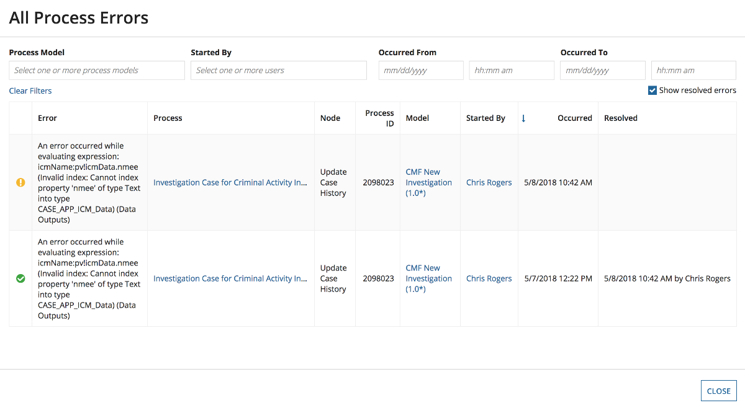Open the Started By users field
This screenshot has width=745, height=408.
(x=279, y=70)
